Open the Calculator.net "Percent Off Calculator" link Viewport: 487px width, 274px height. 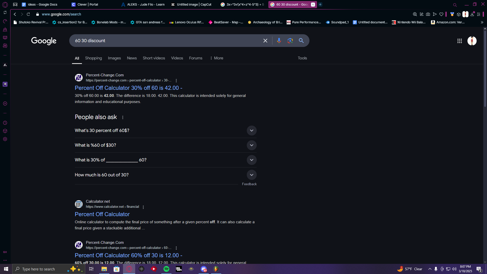[102, 214]
